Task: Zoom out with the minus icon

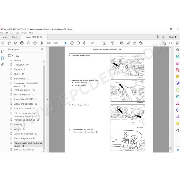Action: [x=78, y=43]
